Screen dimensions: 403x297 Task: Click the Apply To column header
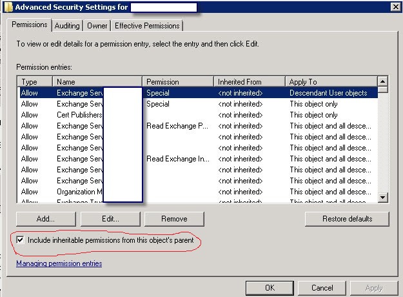tap(331, 82)
